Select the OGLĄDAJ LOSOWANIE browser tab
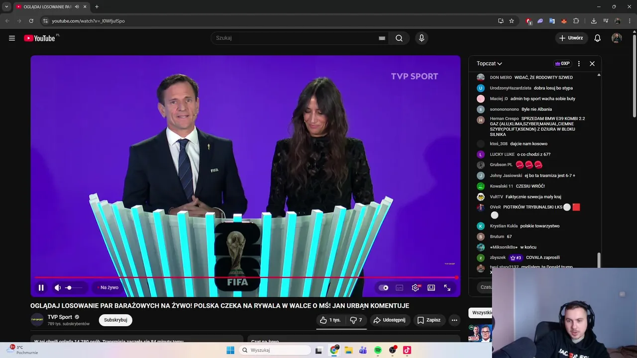The height and width of the screenshot is (358, 637). tap(47, 7)
